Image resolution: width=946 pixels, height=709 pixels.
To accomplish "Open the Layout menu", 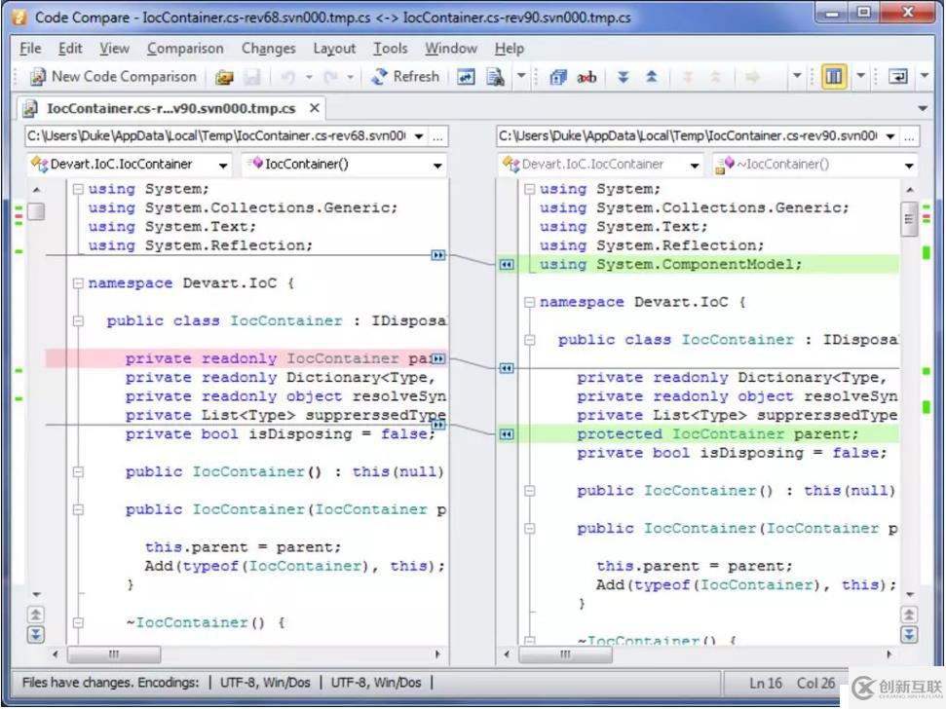I will 334,49.
